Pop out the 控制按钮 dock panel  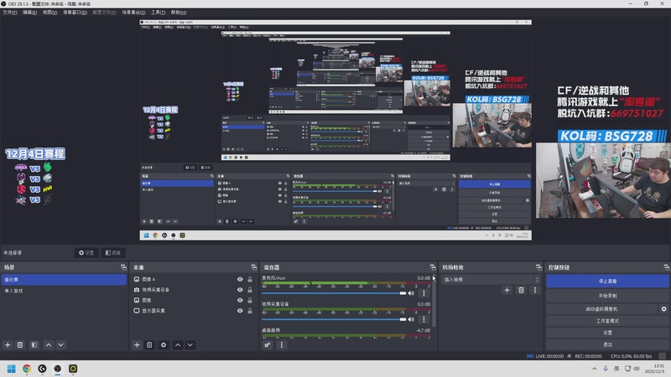666,267
